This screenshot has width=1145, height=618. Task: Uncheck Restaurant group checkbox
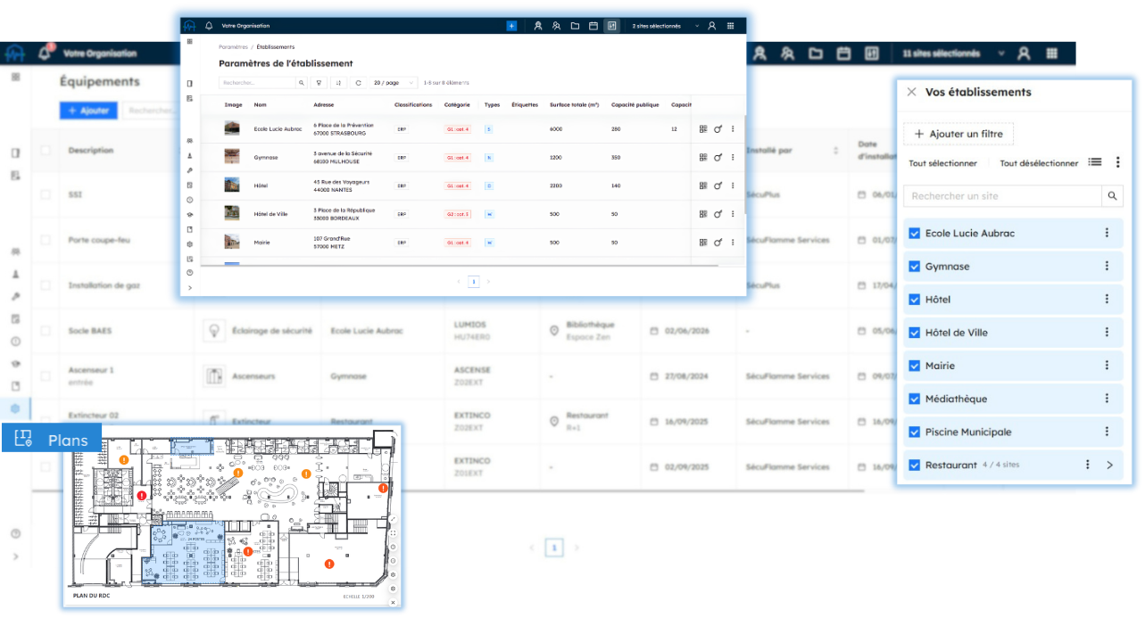tap(914, 465)
